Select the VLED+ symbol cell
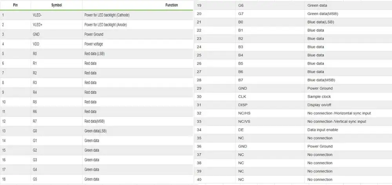 click(x=38, y=25)
